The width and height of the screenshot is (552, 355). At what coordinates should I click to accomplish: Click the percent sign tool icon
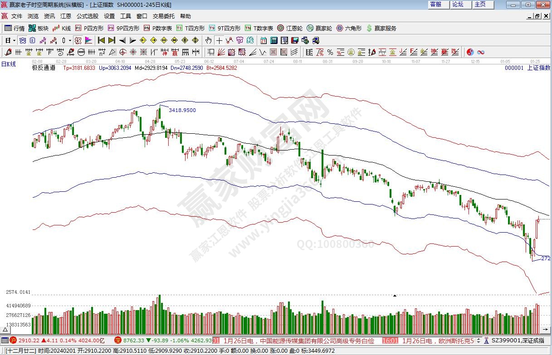[330, 52]
